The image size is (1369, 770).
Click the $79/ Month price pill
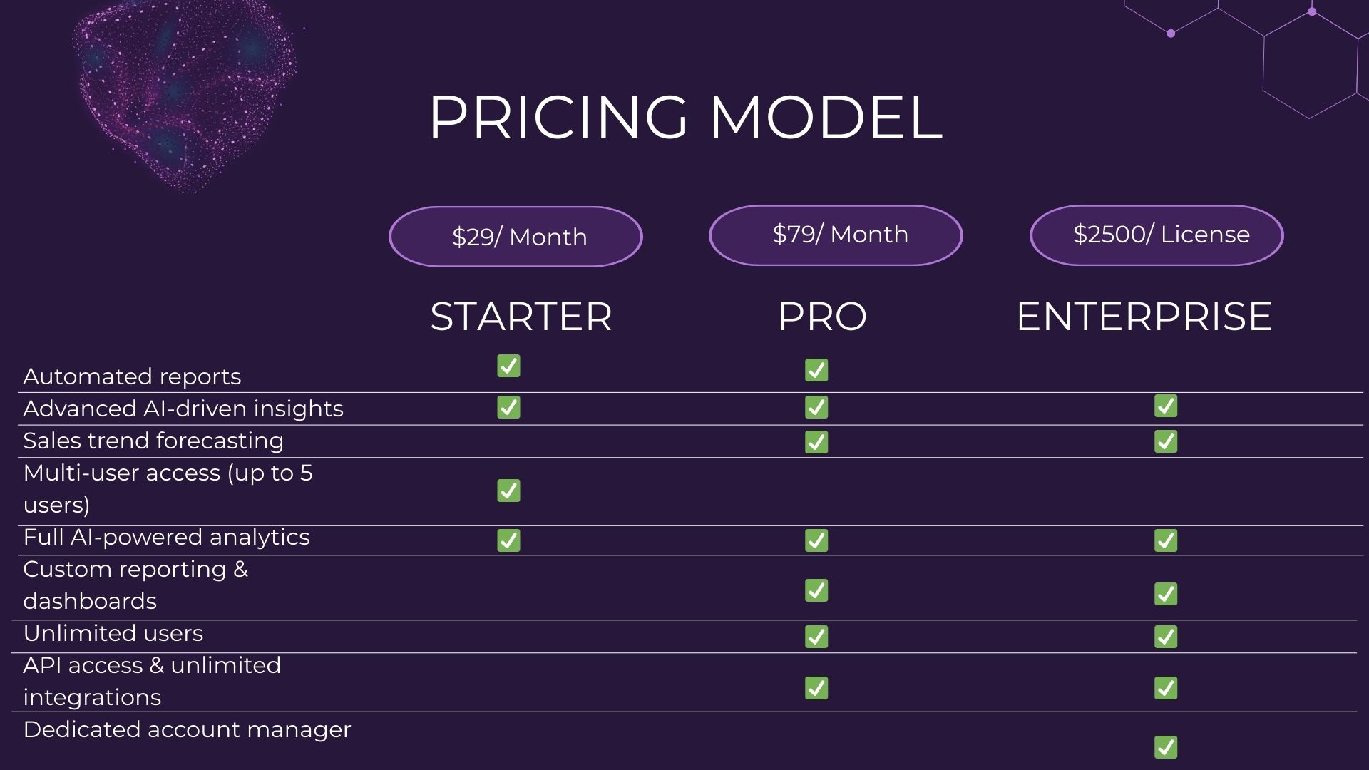point(836,235)
